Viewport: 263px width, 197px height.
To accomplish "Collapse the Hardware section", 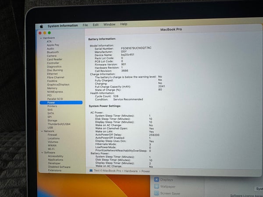I will [41, 38].
